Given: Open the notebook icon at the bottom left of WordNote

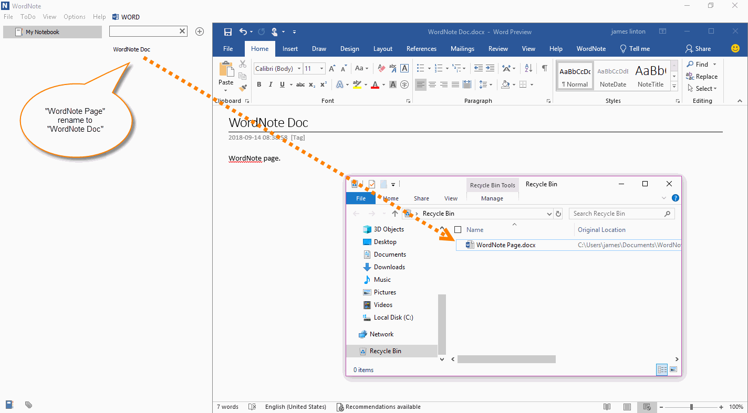Looking at the screenshot, I should pos(9,405).
